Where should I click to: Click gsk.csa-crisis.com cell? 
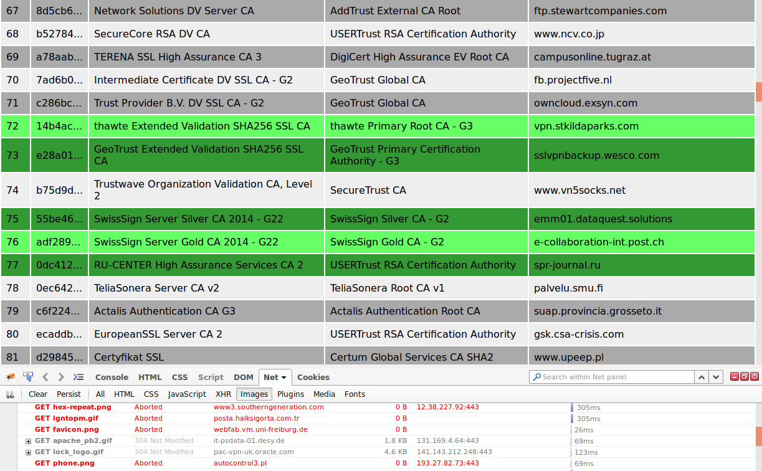coord(642,335)
